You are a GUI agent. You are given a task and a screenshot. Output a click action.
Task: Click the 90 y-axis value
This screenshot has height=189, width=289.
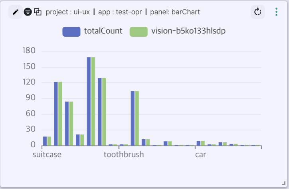[30, 98]
